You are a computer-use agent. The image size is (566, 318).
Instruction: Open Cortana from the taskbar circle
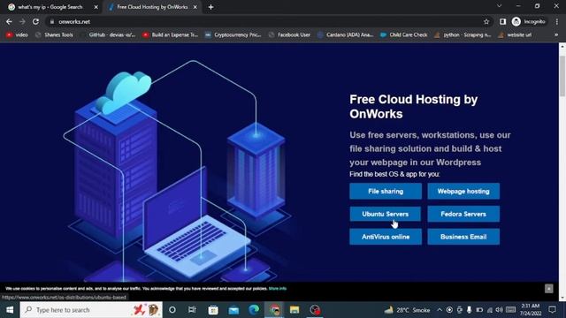(x=172, y=310)
